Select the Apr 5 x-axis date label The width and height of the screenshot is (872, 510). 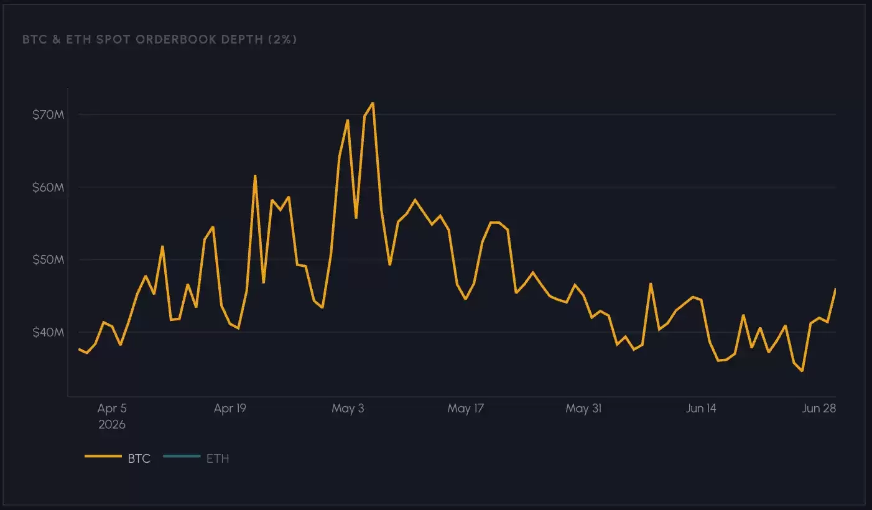112,409
